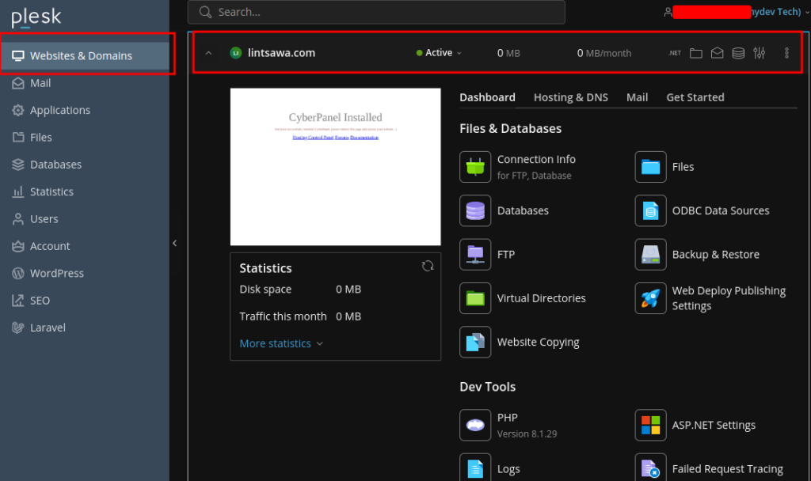Click the CyberPanel Installed site preview thumbnail

click(336, 167)
